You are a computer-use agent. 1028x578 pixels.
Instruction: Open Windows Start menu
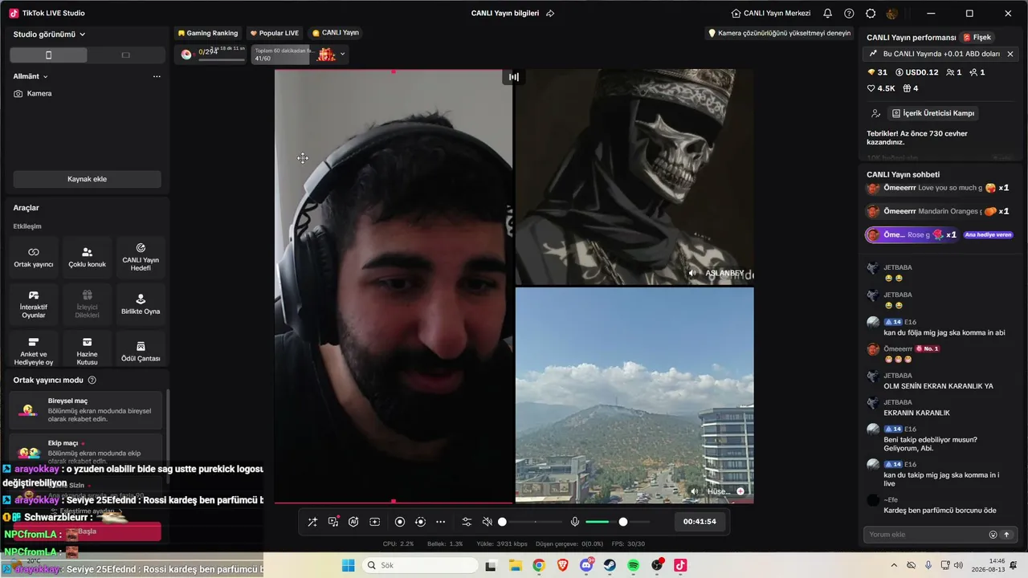click(x=348, y=565)
